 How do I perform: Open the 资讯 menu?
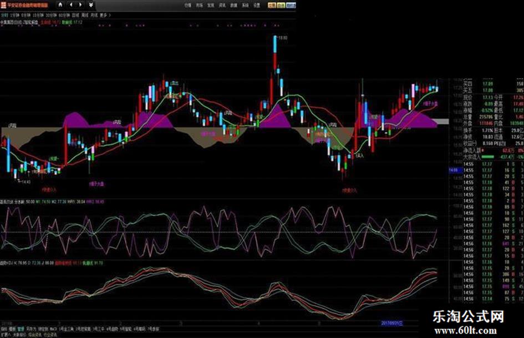click(222, 4)
